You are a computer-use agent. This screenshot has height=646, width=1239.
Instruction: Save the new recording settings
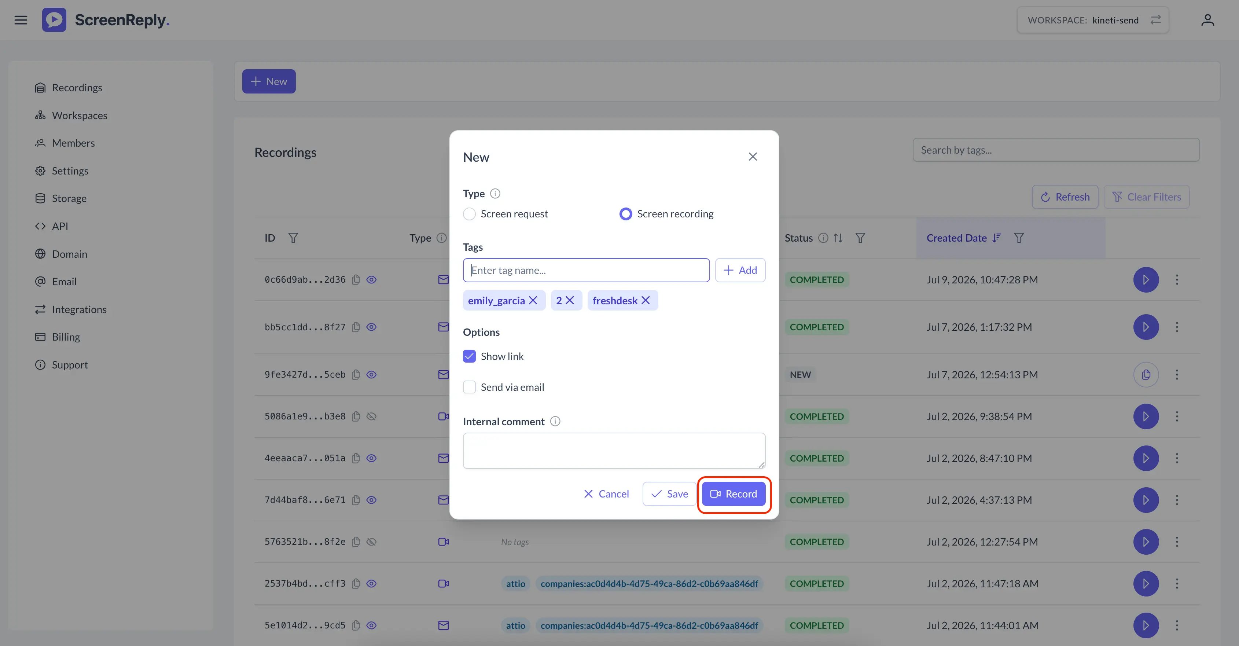pos(669,494)
